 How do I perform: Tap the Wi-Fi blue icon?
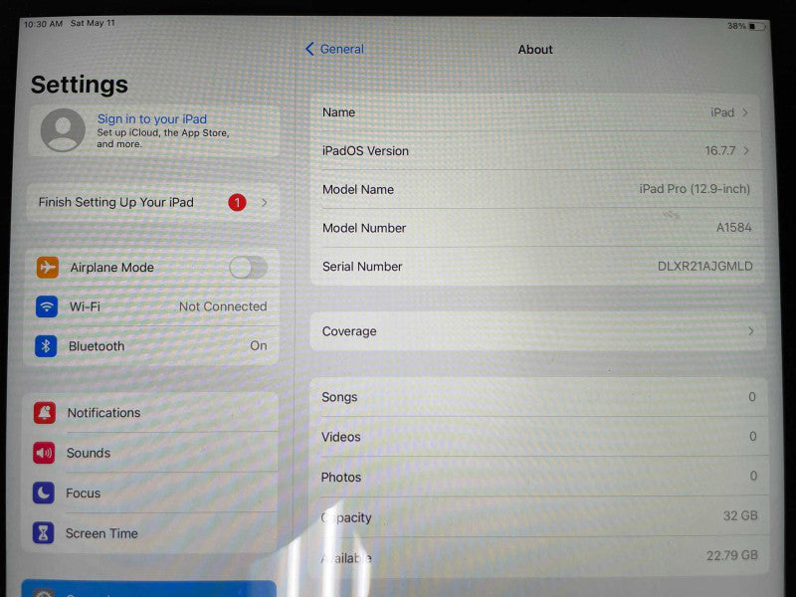[47, 306]
